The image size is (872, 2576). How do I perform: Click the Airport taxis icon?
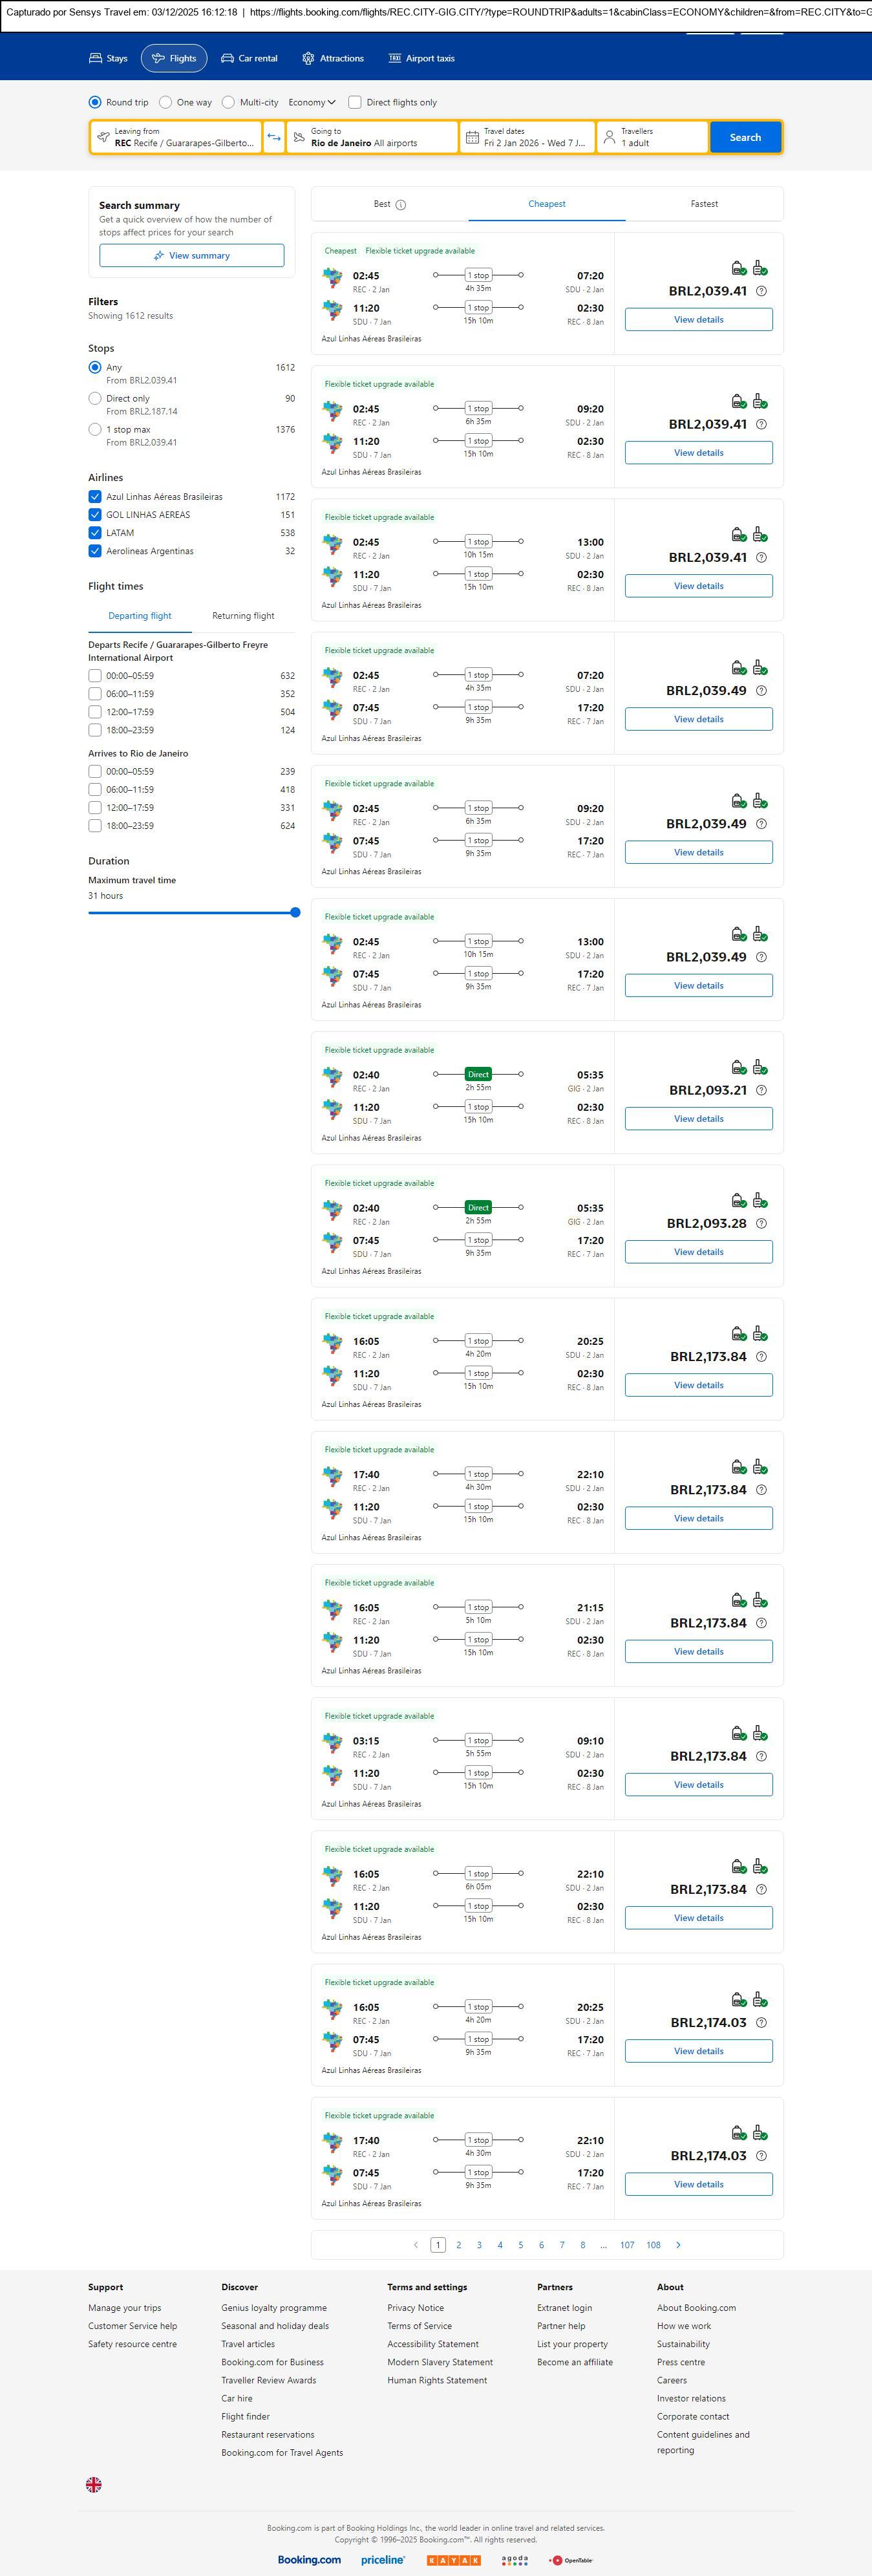coord(395,58)
